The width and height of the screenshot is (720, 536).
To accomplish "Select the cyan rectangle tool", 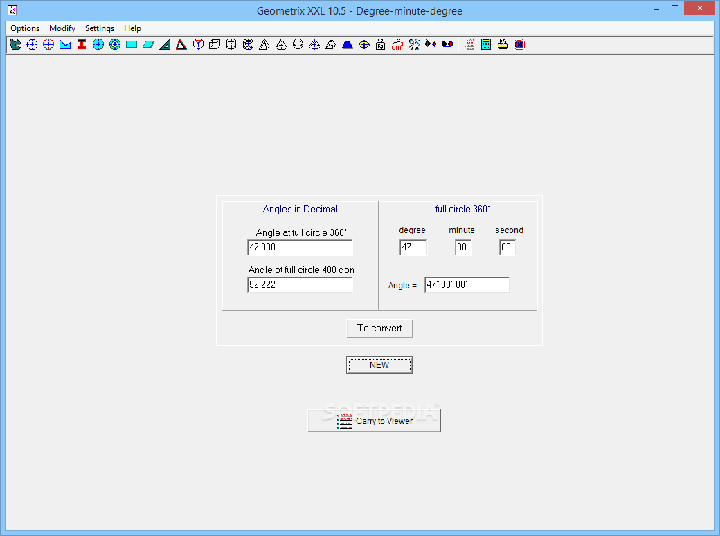I will click(132, 44).
